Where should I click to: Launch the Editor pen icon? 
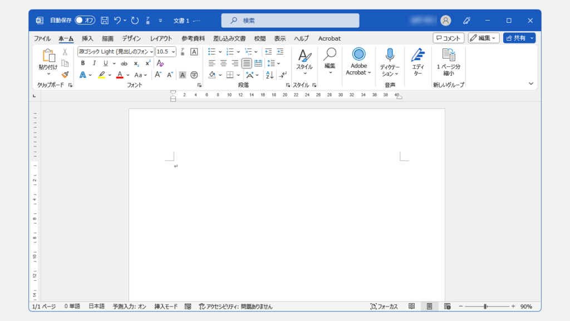[417, 55]
